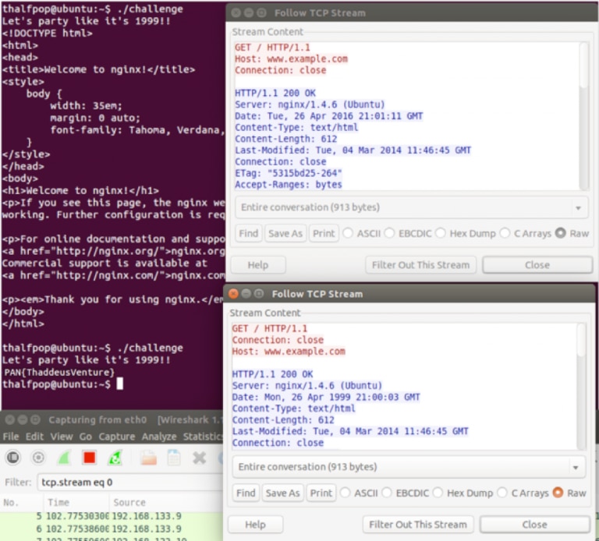Click Find in the 2016 stream window
Screen dimensions: 599x541
(249, 233)
